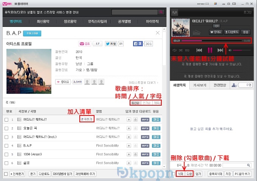
Task: Check the box for song 2 오늘은 꼭
Action: point(6,128)
